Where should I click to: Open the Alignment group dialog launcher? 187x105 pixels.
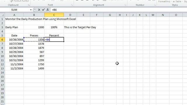[x=125, y=5]
